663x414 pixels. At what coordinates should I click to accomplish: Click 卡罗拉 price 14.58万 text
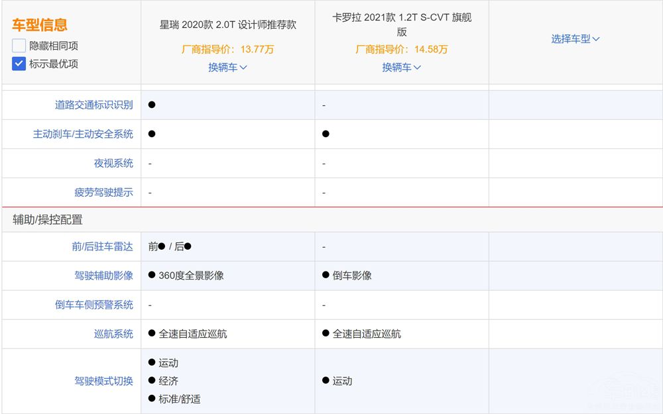point(401,49)
